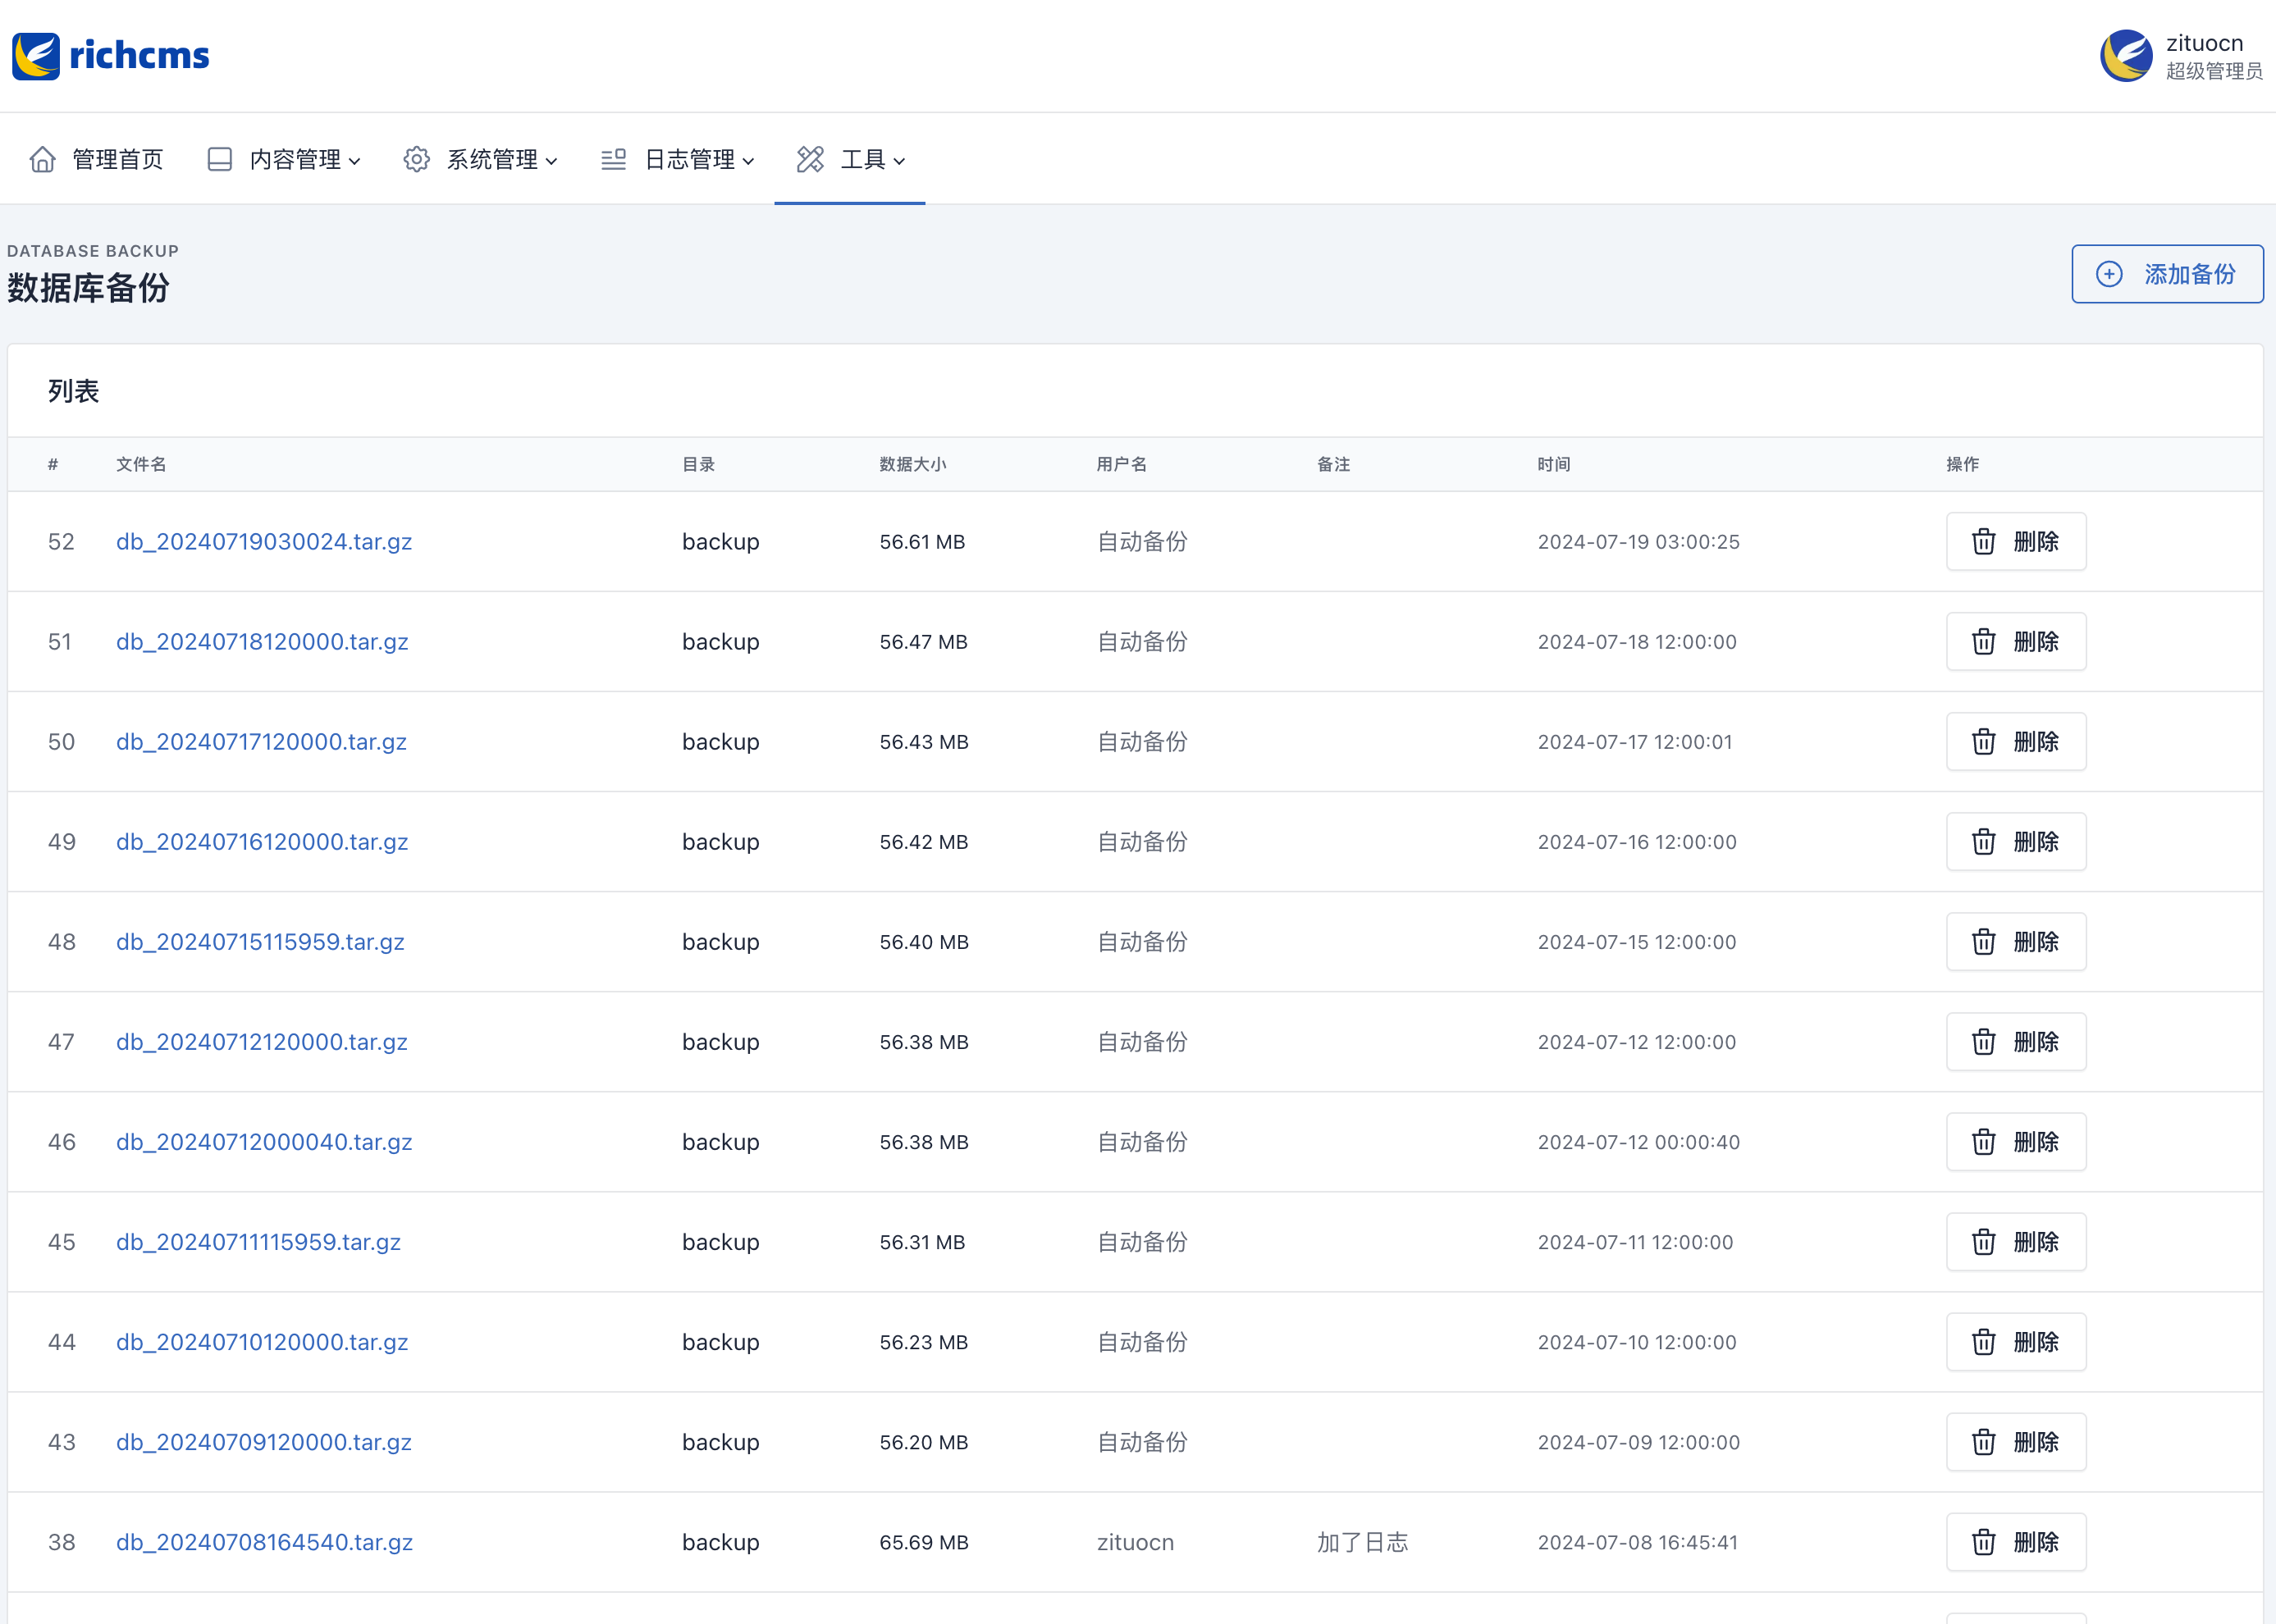Click the 目录 column header
The width and height of the screenshot is (2276, 1624).
tap(698, 464)
